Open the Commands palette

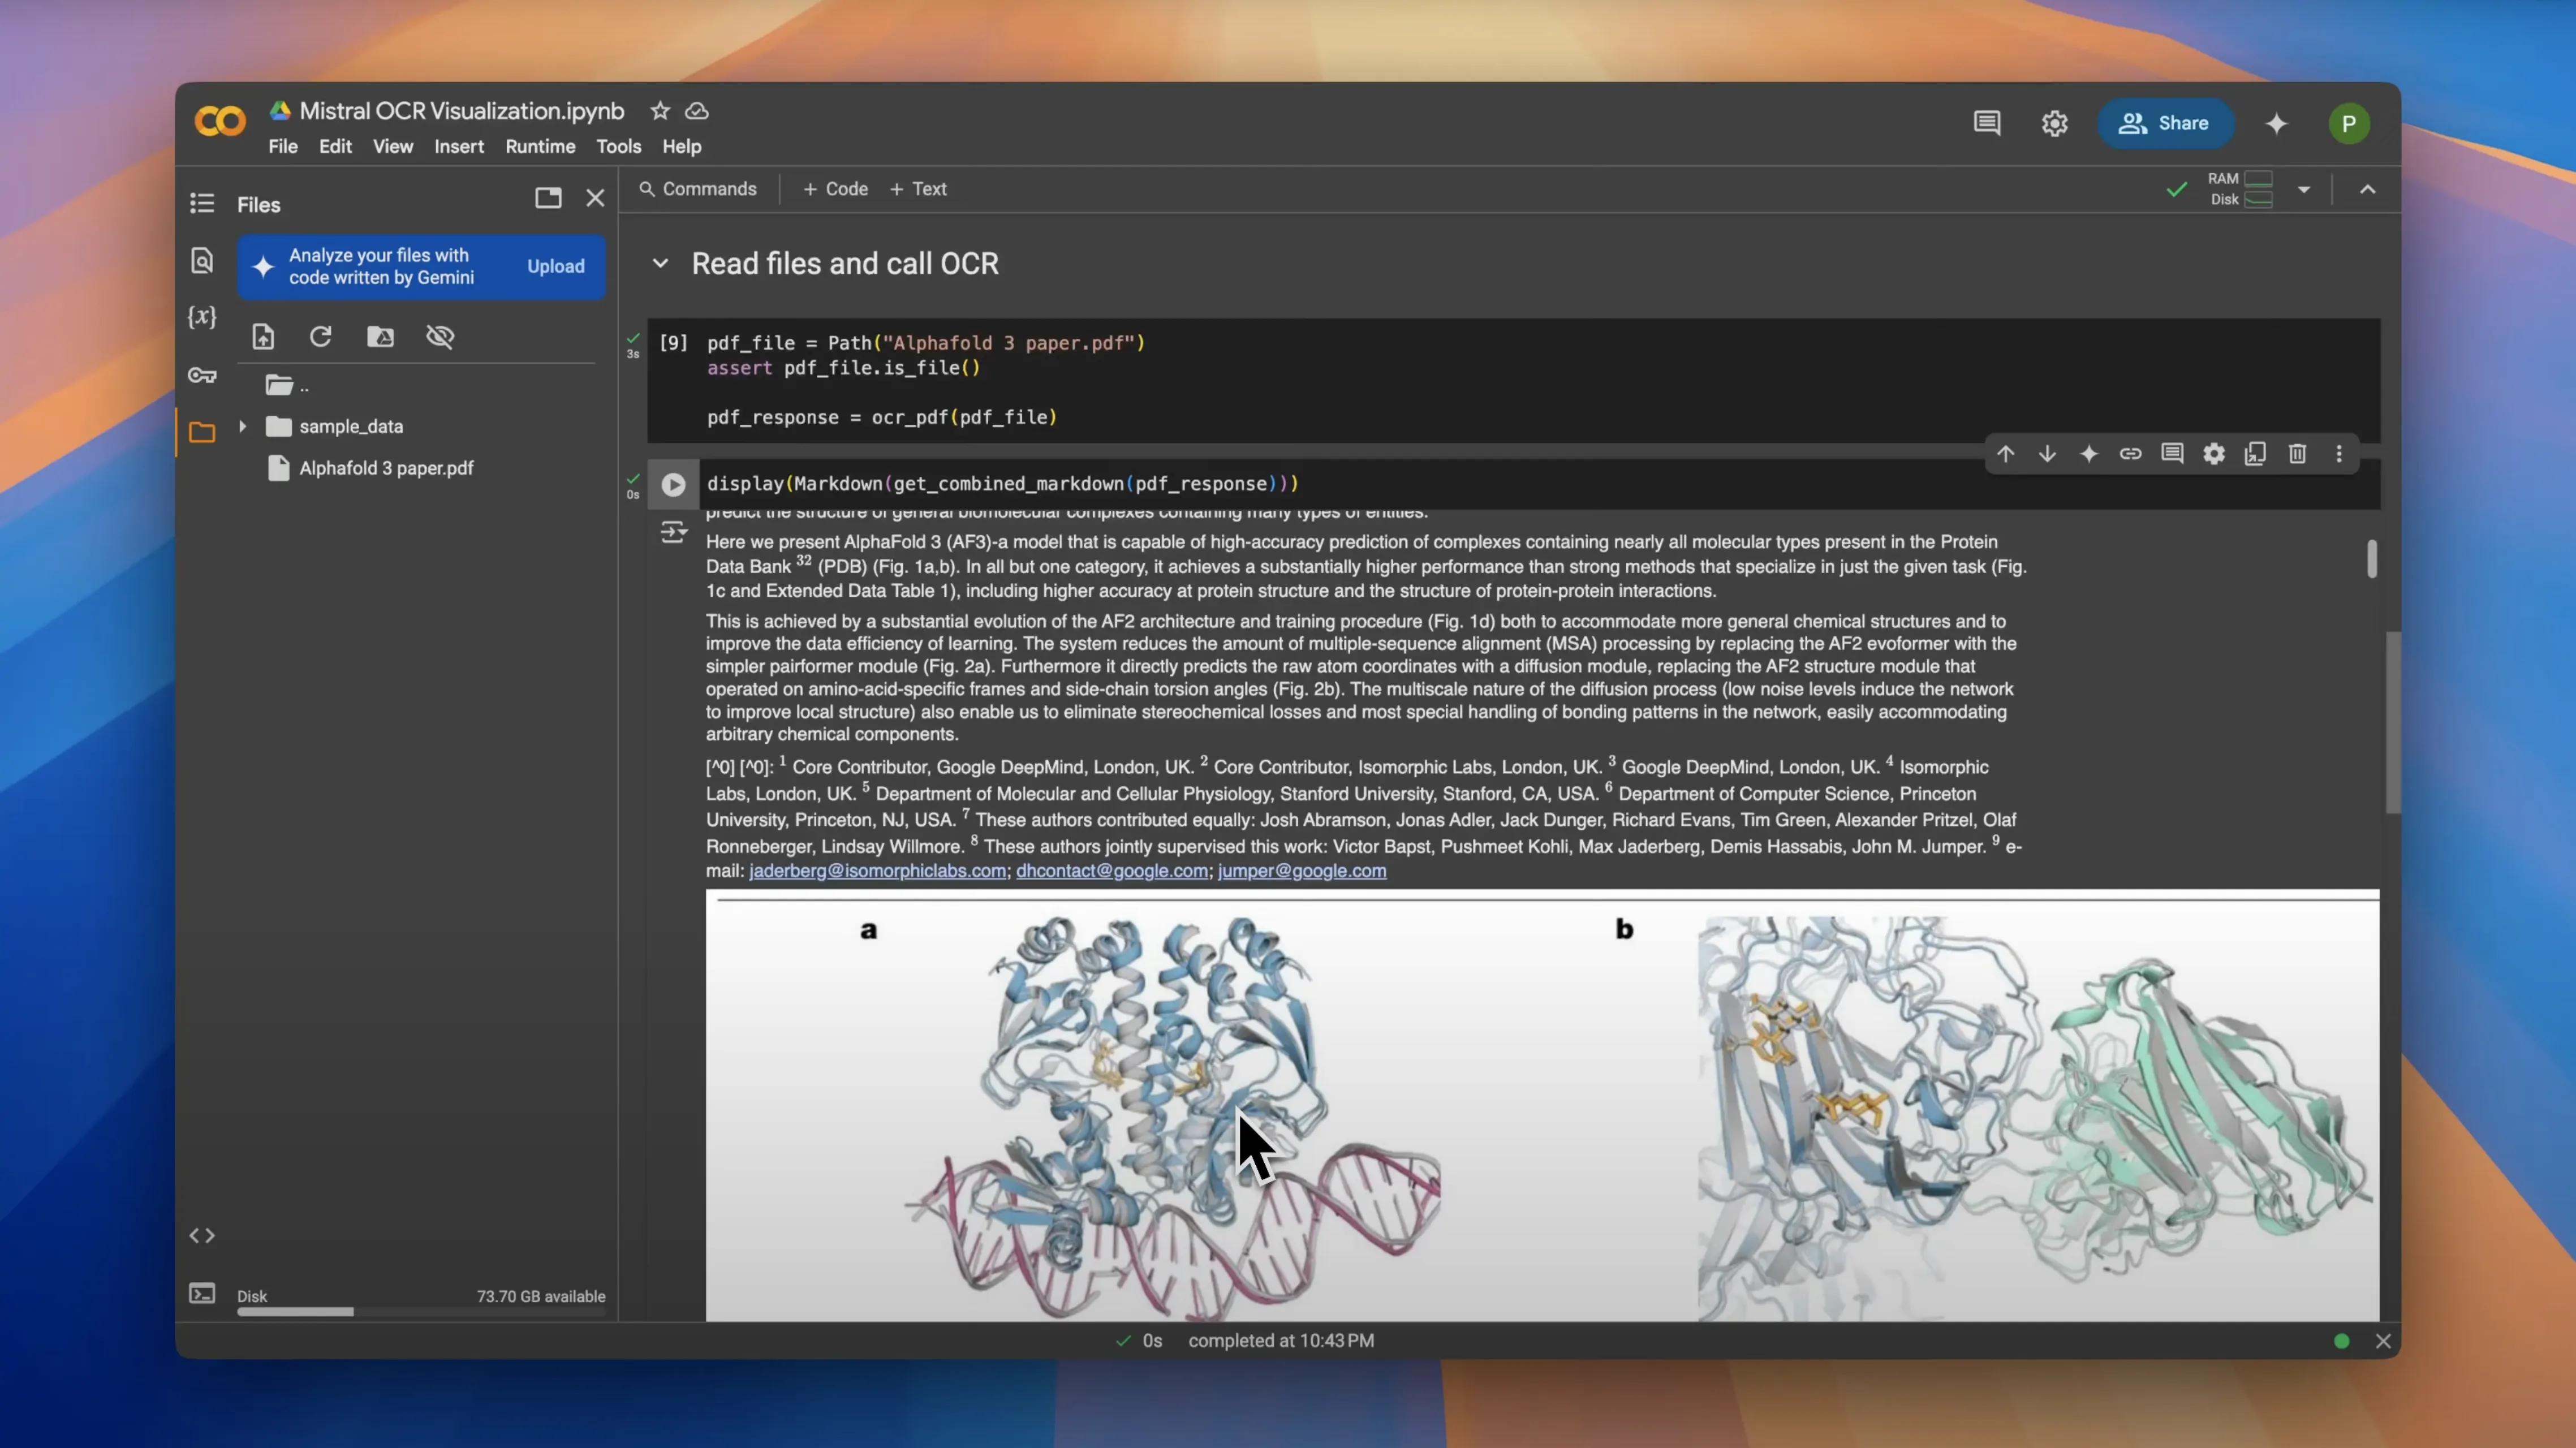[698, 189]
